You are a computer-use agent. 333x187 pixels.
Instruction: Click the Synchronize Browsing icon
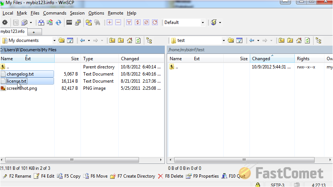point(89,22)
